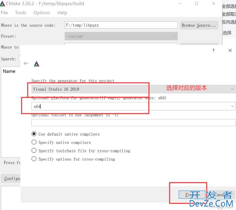236x210 pixels.
Task: Click the Configure button in CMake window
Action: [x=11, y=178]
